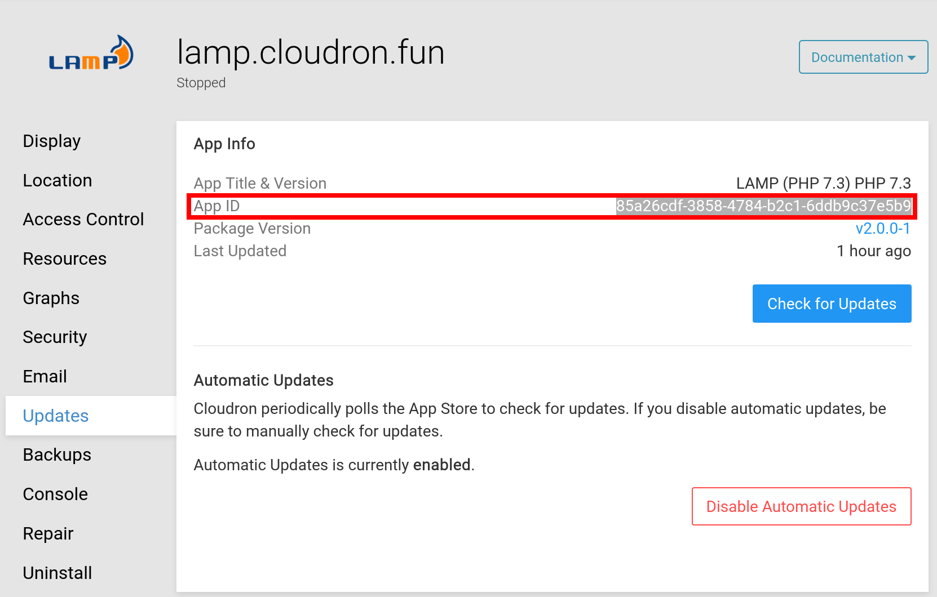Go to the Backups section
The height and width of the screenshot is (597, 937).
pyautogui.click(x=57, y=455)
